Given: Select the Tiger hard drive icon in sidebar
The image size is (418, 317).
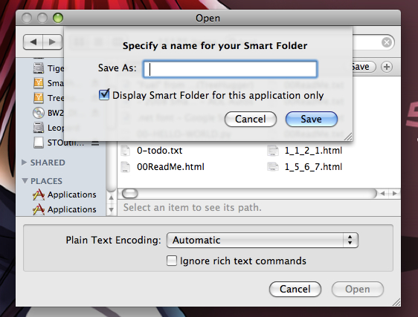Looking at the screenshot, I should (39, 68).
